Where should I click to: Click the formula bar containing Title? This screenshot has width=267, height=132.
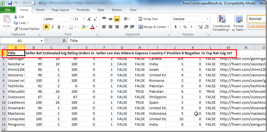(x=167, y=41)
